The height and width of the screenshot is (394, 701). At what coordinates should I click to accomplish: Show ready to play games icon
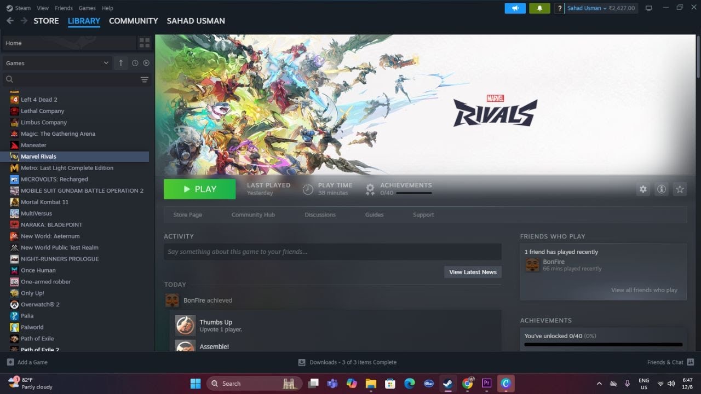click(x=146, y=63)
